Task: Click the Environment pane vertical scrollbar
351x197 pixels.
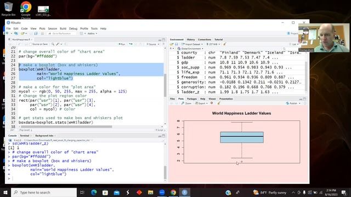Action: coord(306,76)
